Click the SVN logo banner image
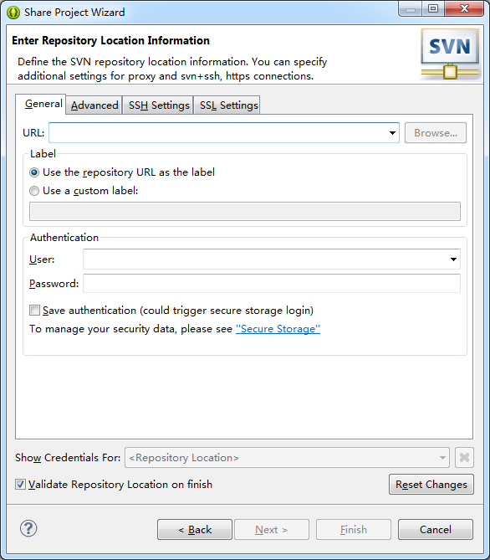This screenshot has width=490, height=560. tap(450, 54)
